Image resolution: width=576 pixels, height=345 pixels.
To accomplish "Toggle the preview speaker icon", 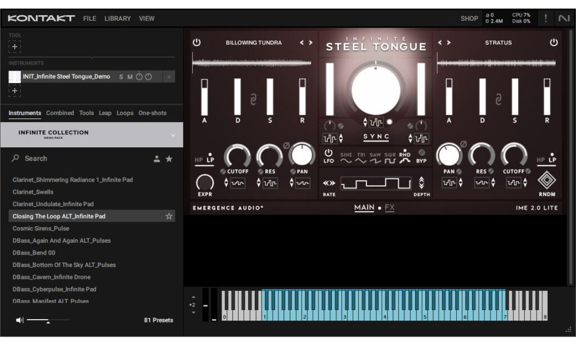I will coord(20,320).
